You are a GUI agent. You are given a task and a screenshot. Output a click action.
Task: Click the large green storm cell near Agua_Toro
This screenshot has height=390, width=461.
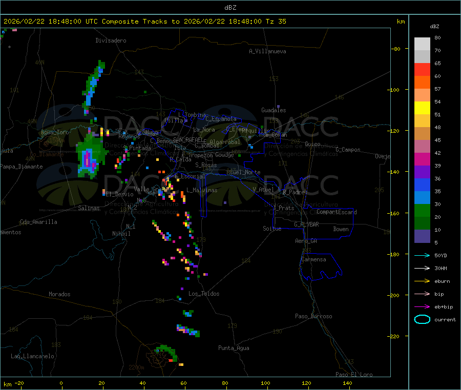(x=91, y=157)
